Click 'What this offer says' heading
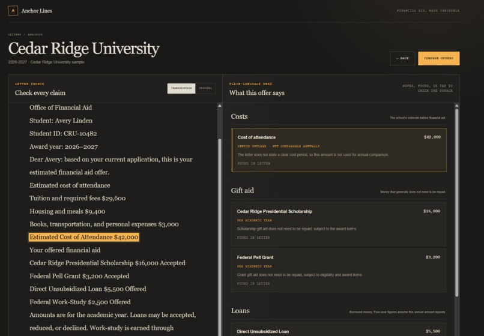The image size is (484, 336). click(257, 93)
